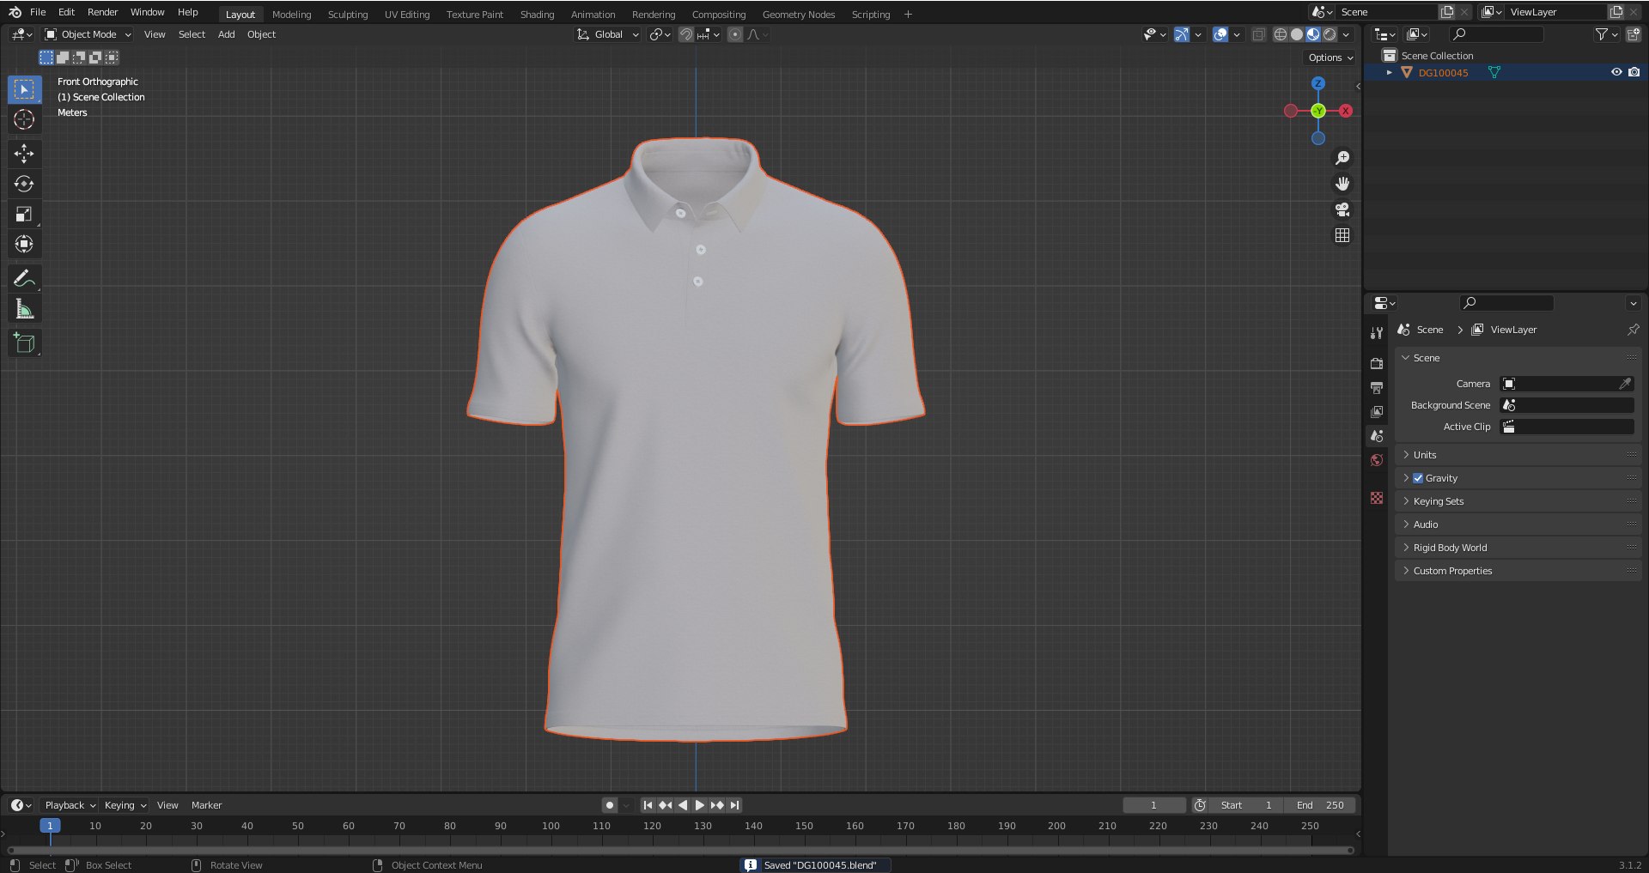
Task: Open the Output properties tab icon
Action: (x=1377, y=388)
